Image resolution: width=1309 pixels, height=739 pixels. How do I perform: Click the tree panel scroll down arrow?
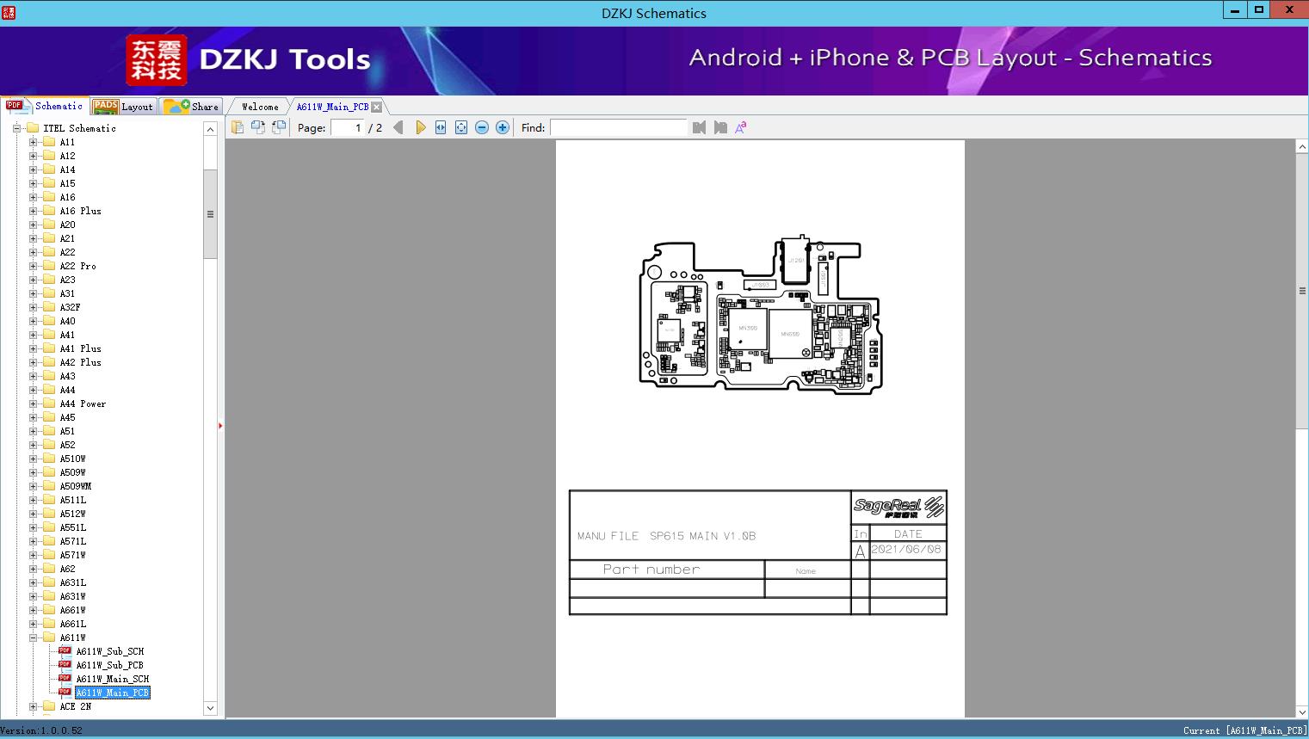[x=210, y=708]
